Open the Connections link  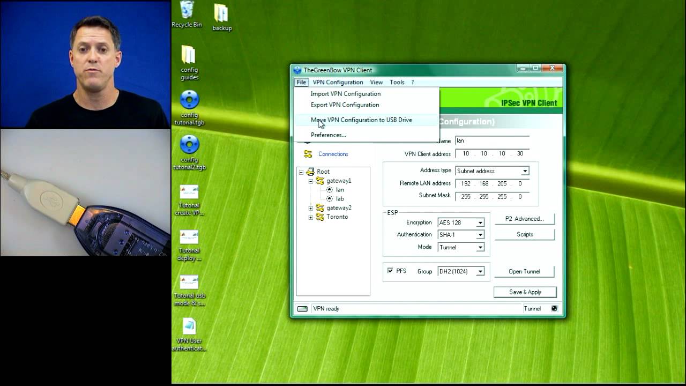pyautogui.click(x=333, y=154)
